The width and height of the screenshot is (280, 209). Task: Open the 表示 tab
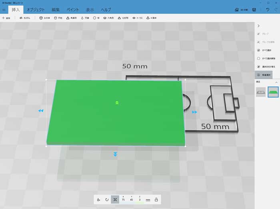[90, 10]
